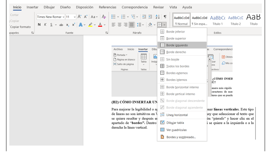This screenshot has width=275, height=158.
Task: Click the justify alignment icon
Action: coord(131,25)
